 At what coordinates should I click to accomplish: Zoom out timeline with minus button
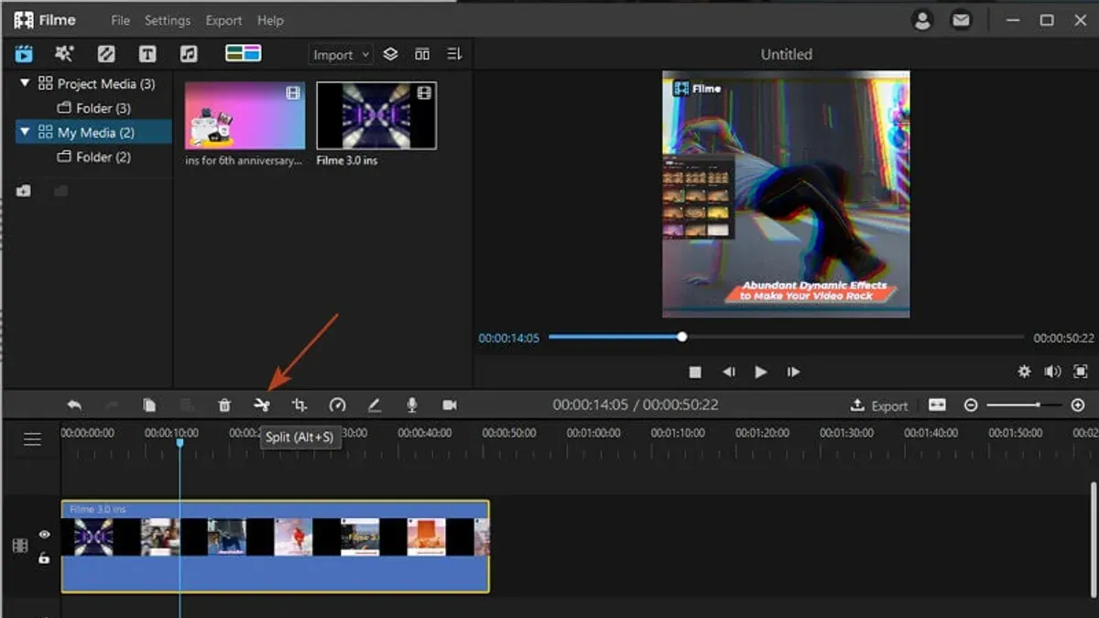pos(971,405)
